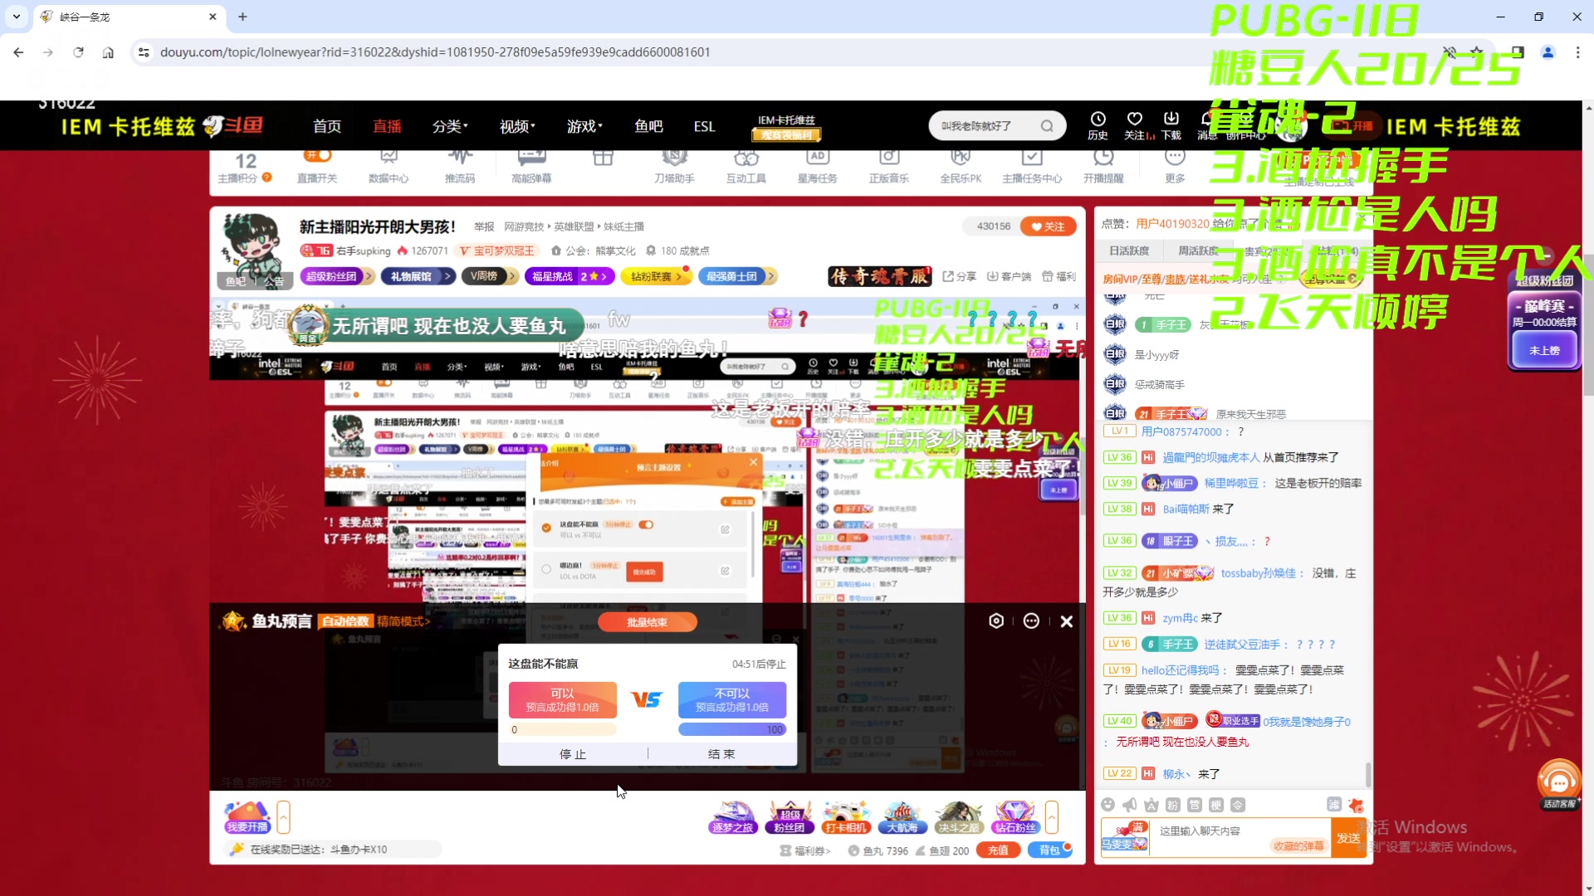This screenshot has width=1594, height=896.
Task: Go to 首页 home in navbar
Action: [x=327, y=126]
